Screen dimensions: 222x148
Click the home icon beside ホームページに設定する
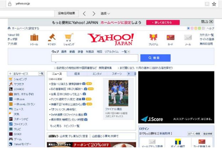[9, 28]
